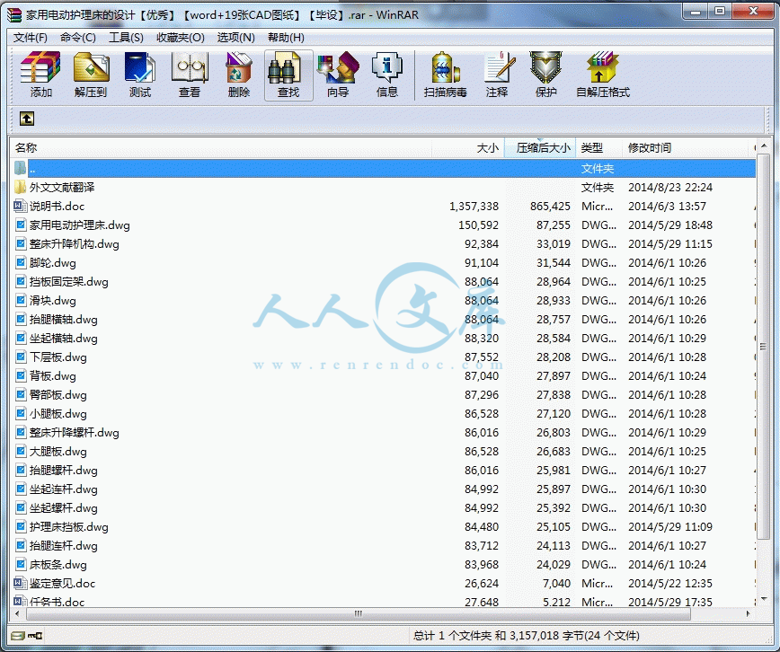Open the 工具(S) menu
Image resolution: width=780 pixels, height=652 pixels.
(126, 38)
